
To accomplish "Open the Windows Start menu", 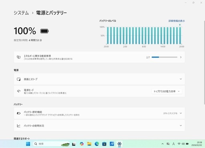I will 28,144.
